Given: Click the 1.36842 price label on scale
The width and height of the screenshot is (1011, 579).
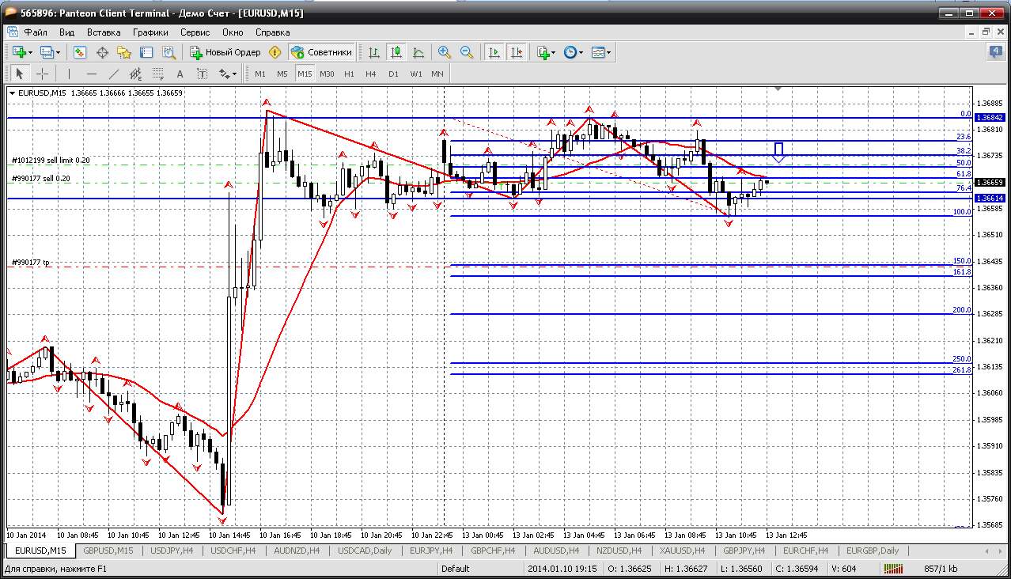Looking at the screenshot, I should [989, 117].
